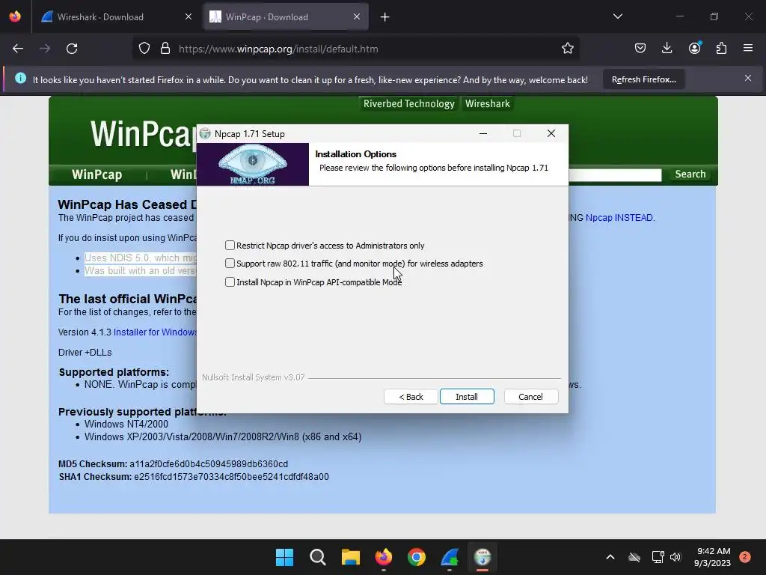Click the Firefox View icon beside tabs
This screenshot has width=766, height=575.
15,16
